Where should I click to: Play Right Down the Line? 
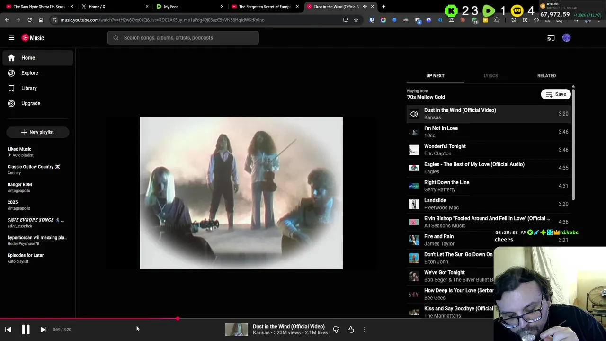(x=489, y=186)
